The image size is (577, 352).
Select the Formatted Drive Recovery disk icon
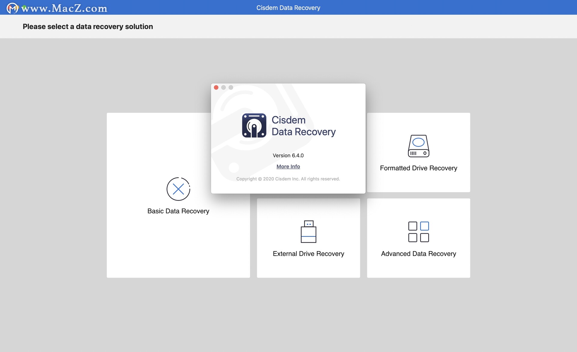point(418,146)
